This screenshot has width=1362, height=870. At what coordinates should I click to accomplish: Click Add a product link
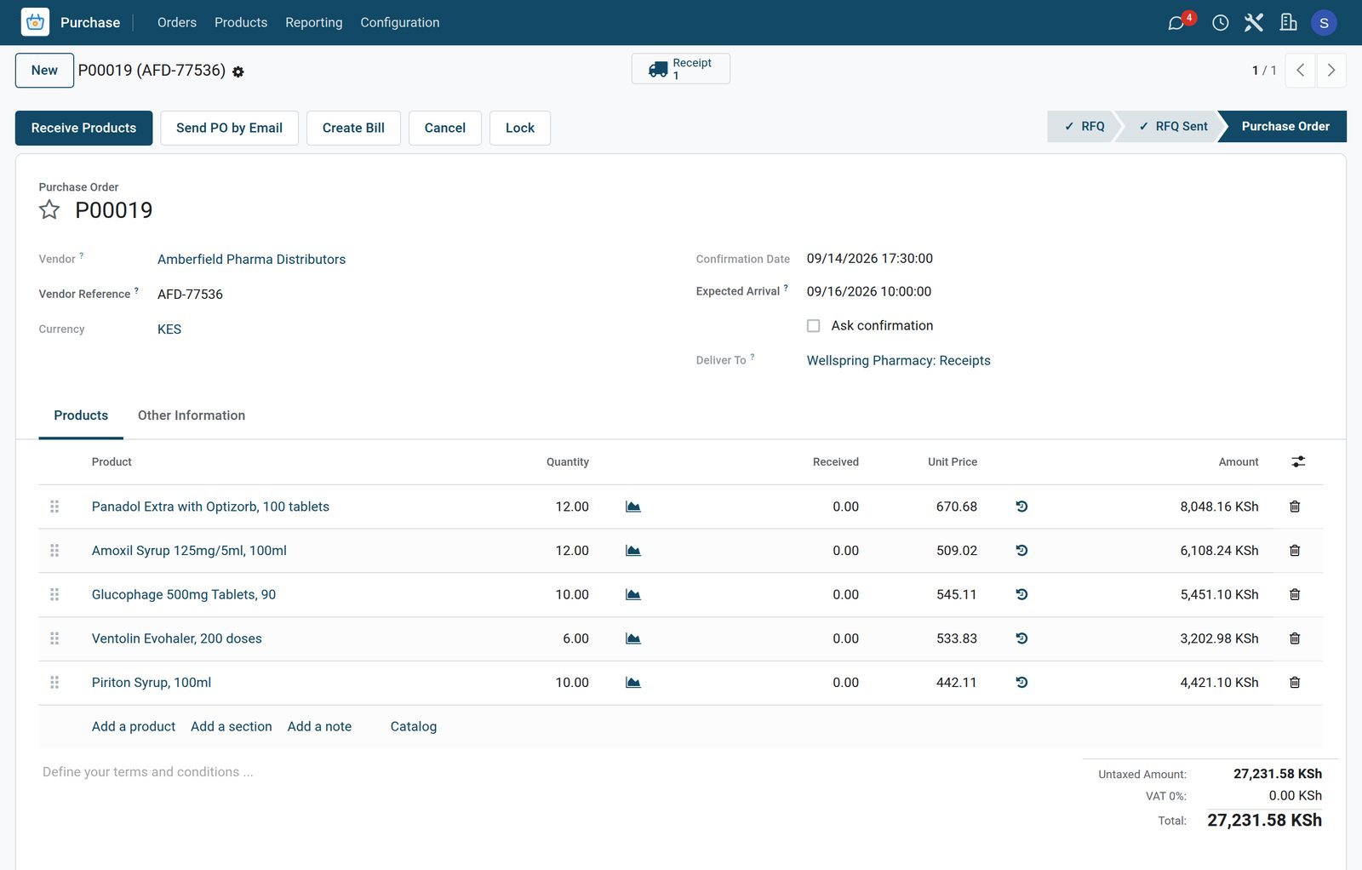coord(134,727)
